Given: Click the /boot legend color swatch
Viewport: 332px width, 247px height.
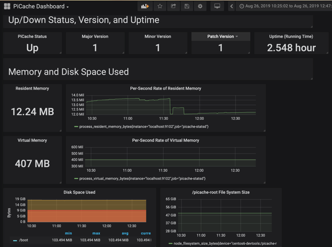Looking at the screenshot, I should click(15, 240).
